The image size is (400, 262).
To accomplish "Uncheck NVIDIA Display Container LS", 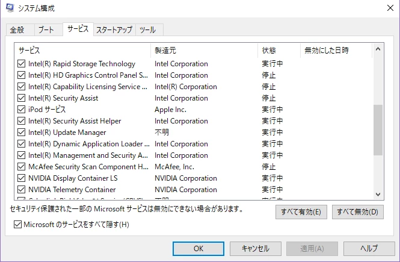I will click(22, 178).
